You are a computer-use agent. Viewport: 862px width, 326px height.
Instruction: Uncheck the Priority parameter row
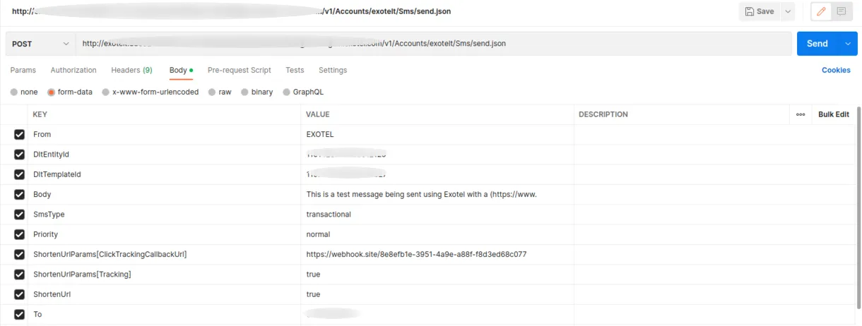click(19, 234)
